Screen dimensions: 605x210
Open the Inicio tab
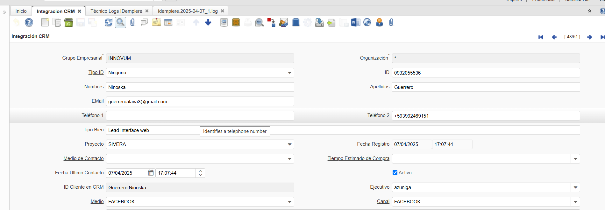pos(21,11)
